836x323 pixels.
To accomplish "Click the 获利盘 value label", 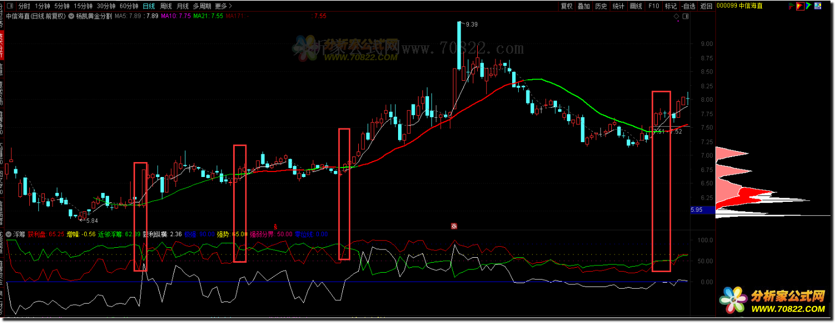I will (46, 235).
